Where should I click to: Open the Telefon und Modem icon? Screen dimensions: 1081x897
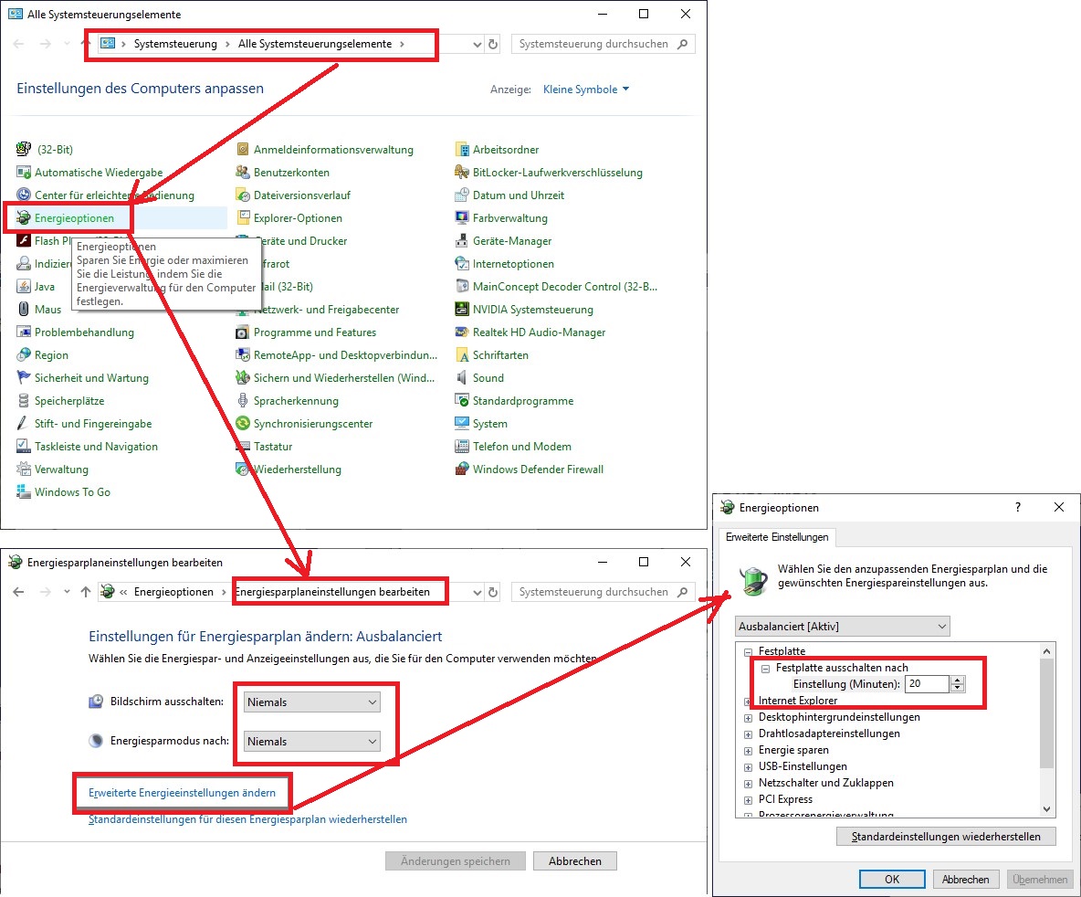coord(462,446)
